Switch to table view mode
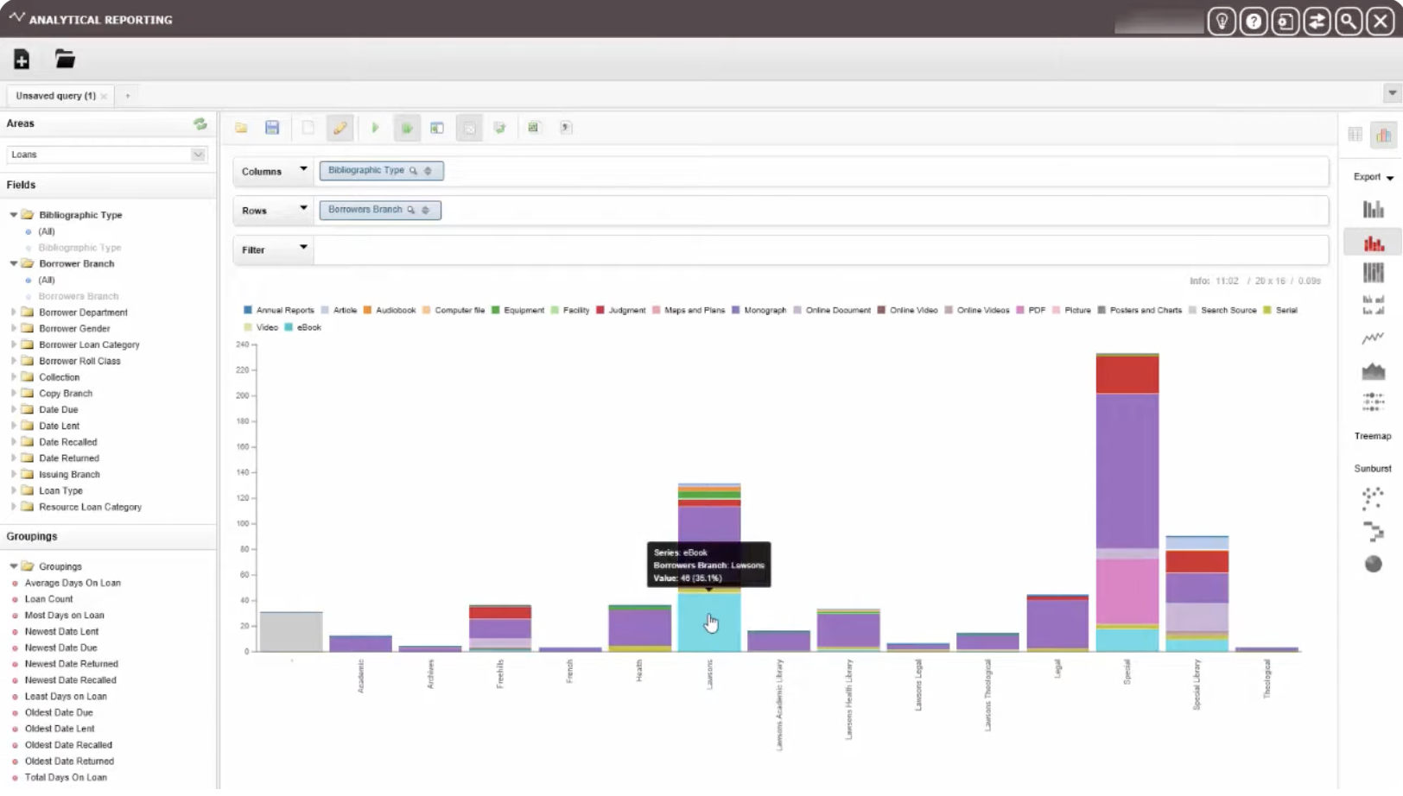The width and height of the screenshot is (1403, 796). click(x=1355, y=135)
